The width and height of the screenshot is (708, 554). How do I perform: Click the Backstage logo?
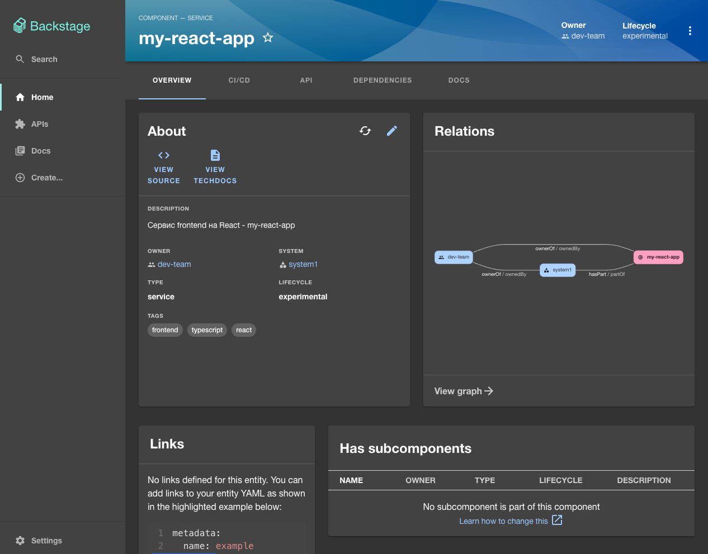point(51,26)
